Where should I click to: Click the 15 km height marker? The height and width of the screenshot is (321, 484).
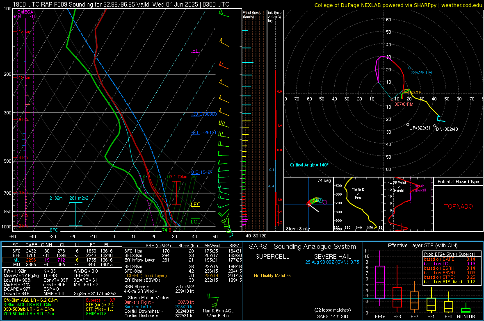click(24, 32)
